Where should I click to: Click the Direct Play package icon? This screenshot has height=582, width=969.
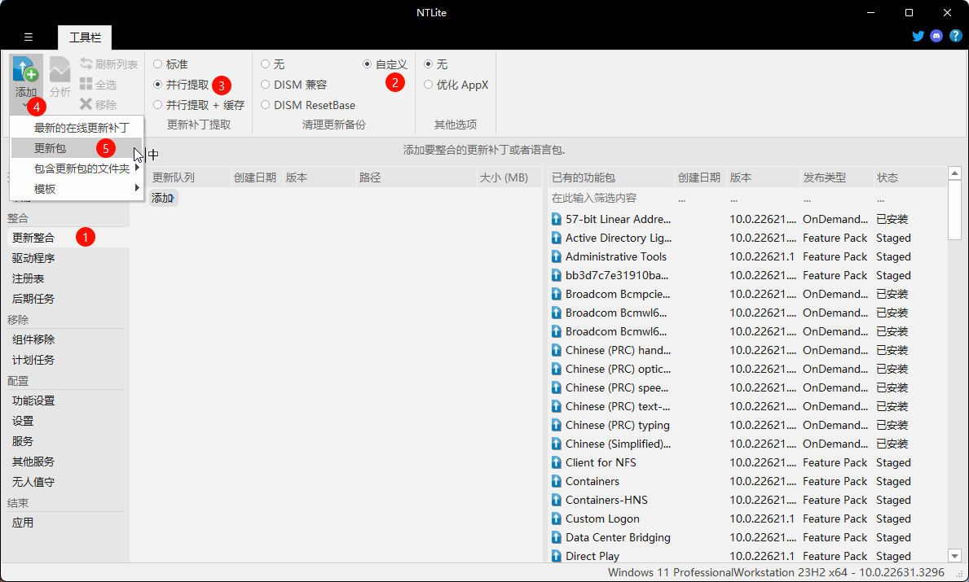tap(556, 556)
